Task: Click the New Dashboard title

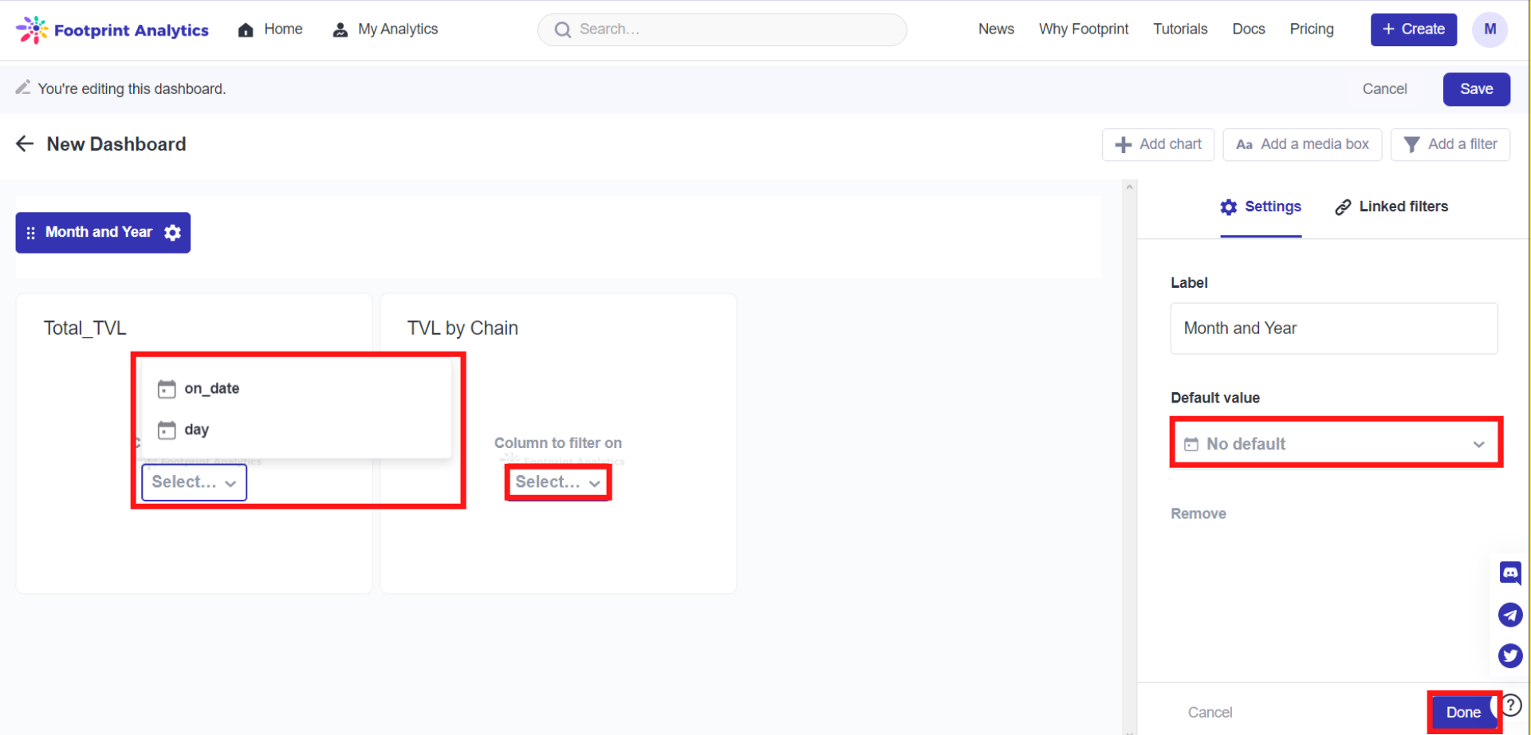Action: click(116, 144)
